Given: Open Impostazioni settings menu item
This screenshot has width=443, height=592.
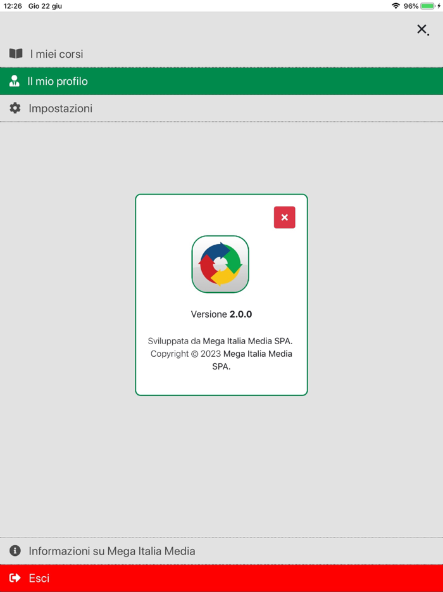Looking at the screenshot, I should point(221,108).
